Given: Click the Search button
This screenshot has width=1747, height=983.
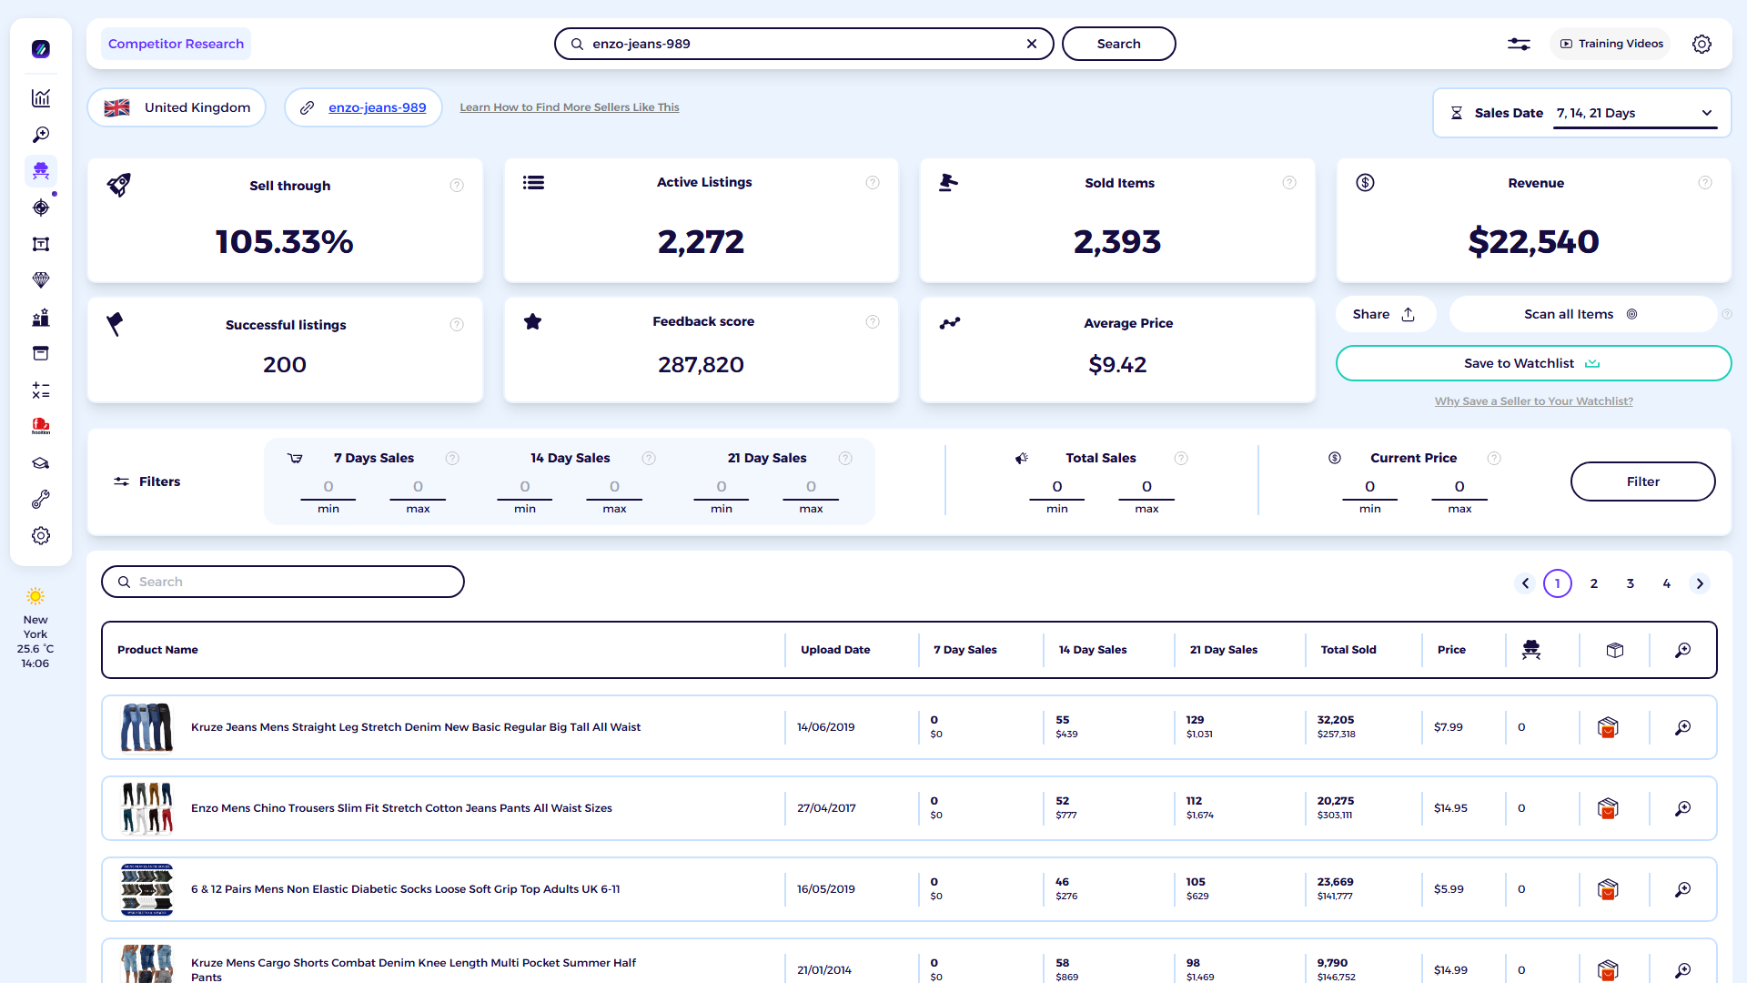Looking at the screenshot, I should 1118,44.
